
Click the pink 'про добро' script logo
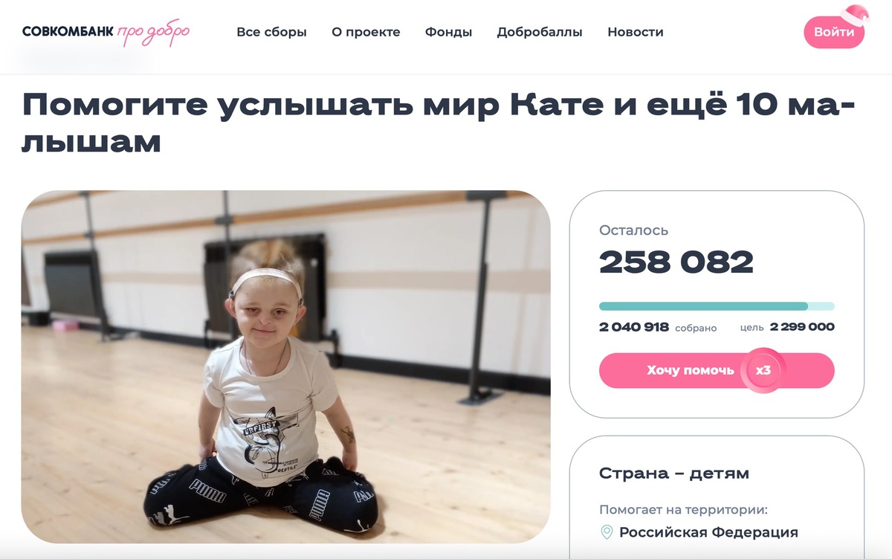pos(154,33)
